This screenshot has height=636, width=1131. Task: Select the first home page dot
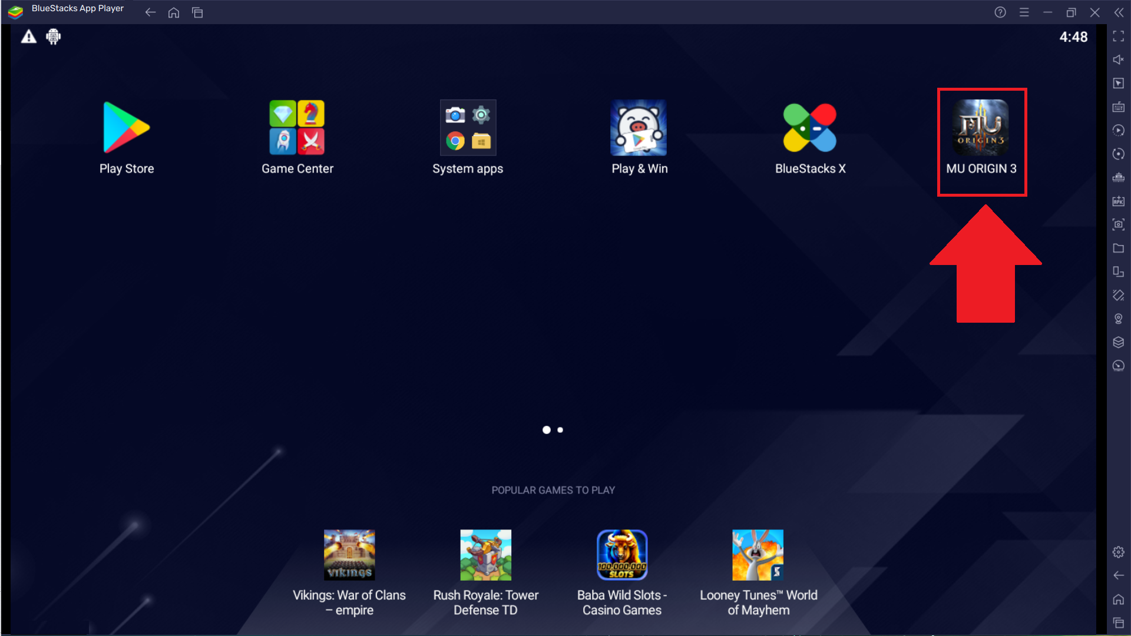[x=547, y=430]
